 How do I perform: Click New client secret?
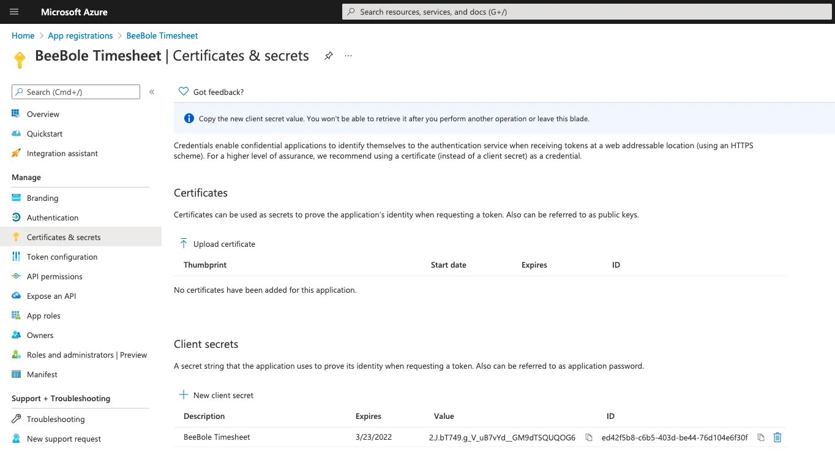coord(223,395)
